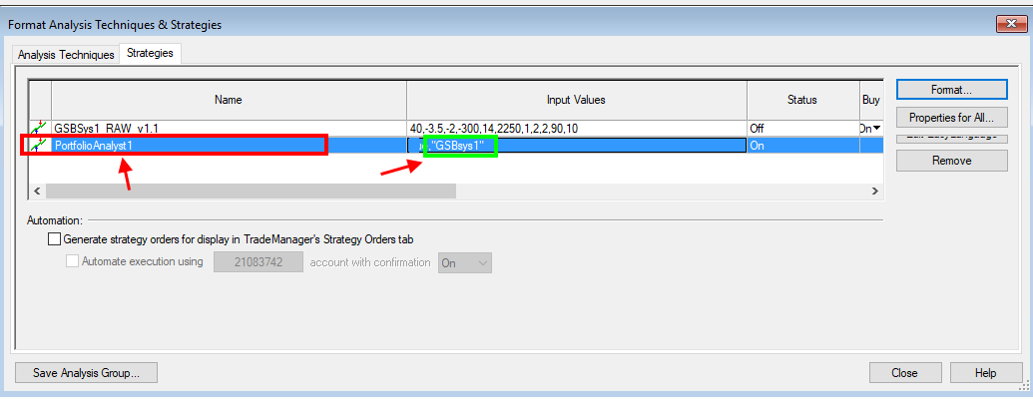Click the Help button
Image resolution: width=1033 pixels, height=399 pixels.
tap(985, 373)
